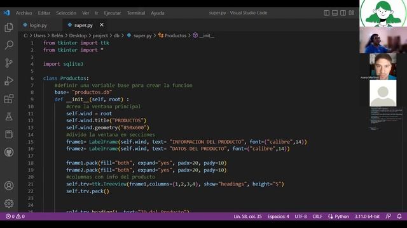Open the Accounts menu icon
This screenshot has height=228, width=407.
click(9, 186)
